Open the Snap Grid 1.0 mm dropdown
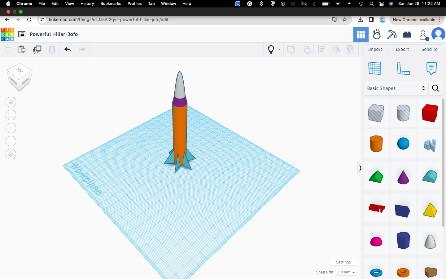Screen dimensions: 446x279 [346, 272]
